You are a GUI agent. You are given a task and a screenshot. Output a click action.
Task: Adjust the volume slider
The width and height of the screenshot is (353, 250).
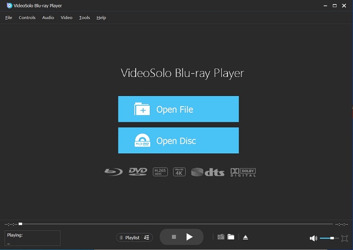pos(329,238)
